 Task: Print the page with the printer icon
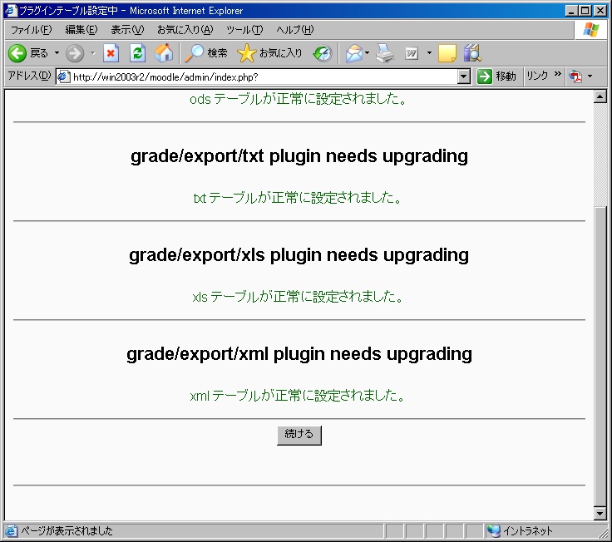[x=385, y=53]
